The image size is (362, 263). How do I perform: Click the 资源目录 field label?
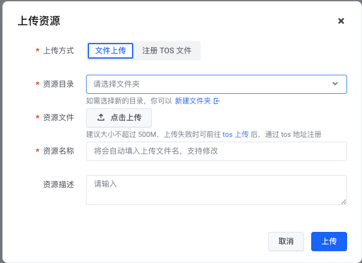pyautogui.click(x=59, y=84)
